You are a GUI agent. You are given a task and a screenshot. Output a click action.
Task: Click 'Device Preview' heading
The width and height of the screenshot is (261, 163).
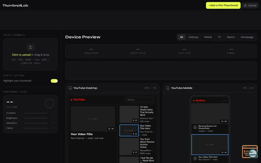point(83,37)
